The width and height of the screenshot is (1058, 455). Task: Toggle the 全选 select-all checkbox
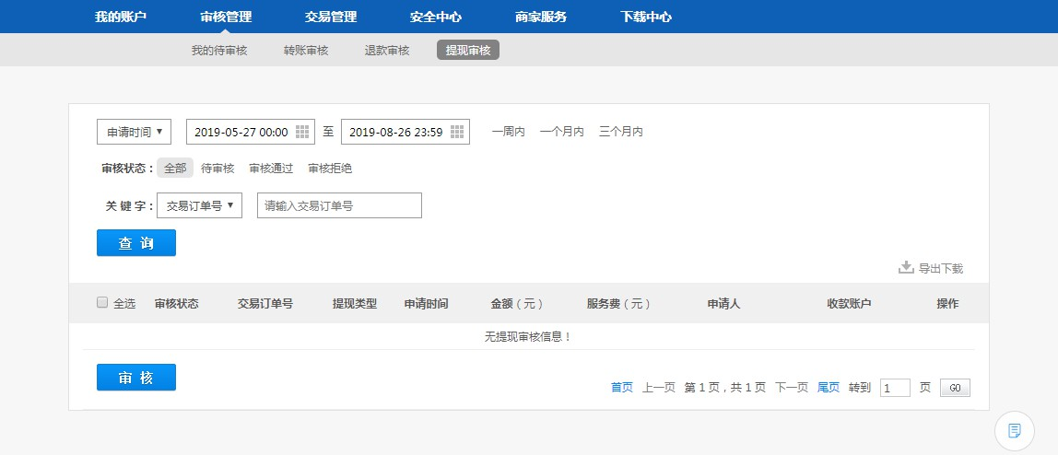(x=102, y=302)
